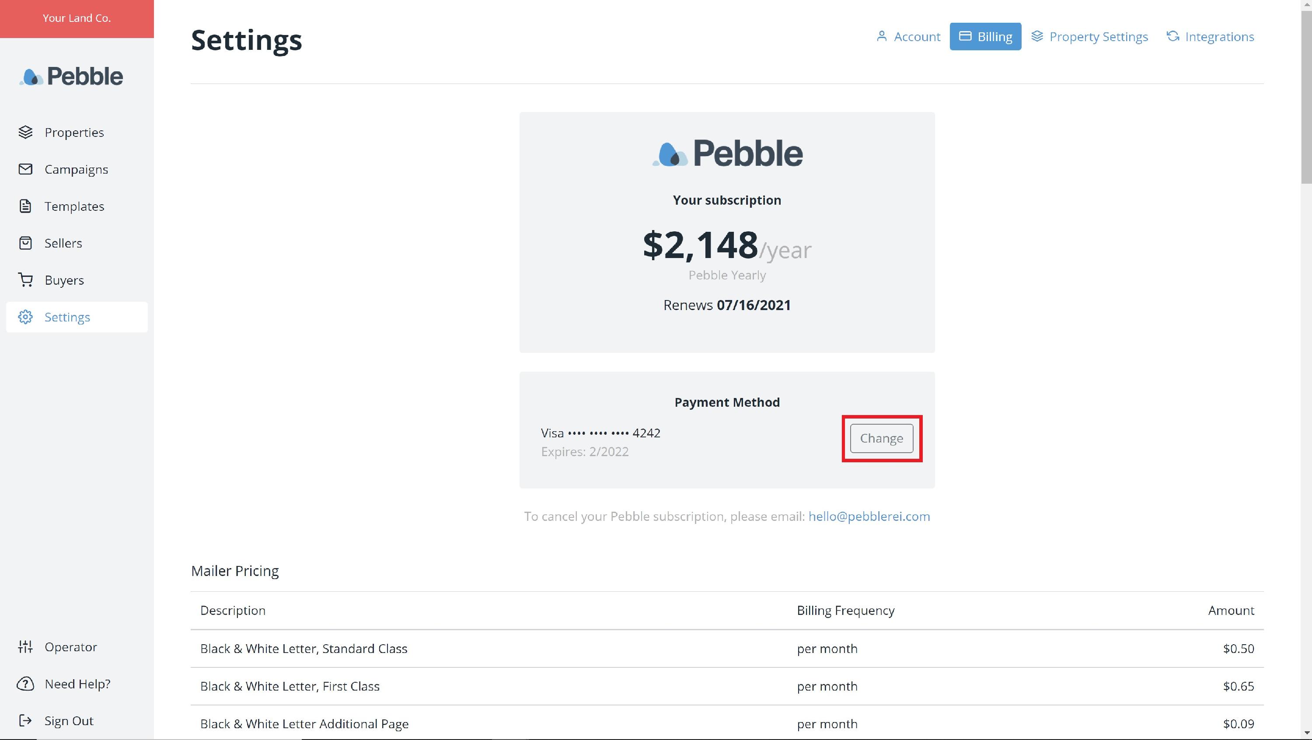Click the Sellers bag icon
The image size is (1312, 740).
(25, 243)
